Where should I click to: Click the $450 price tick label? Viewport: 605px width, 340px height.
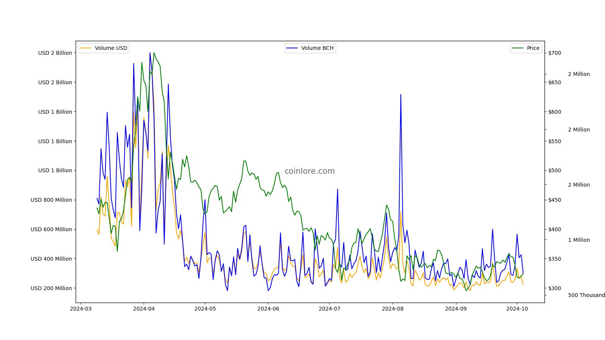click(x=555, y=200)
